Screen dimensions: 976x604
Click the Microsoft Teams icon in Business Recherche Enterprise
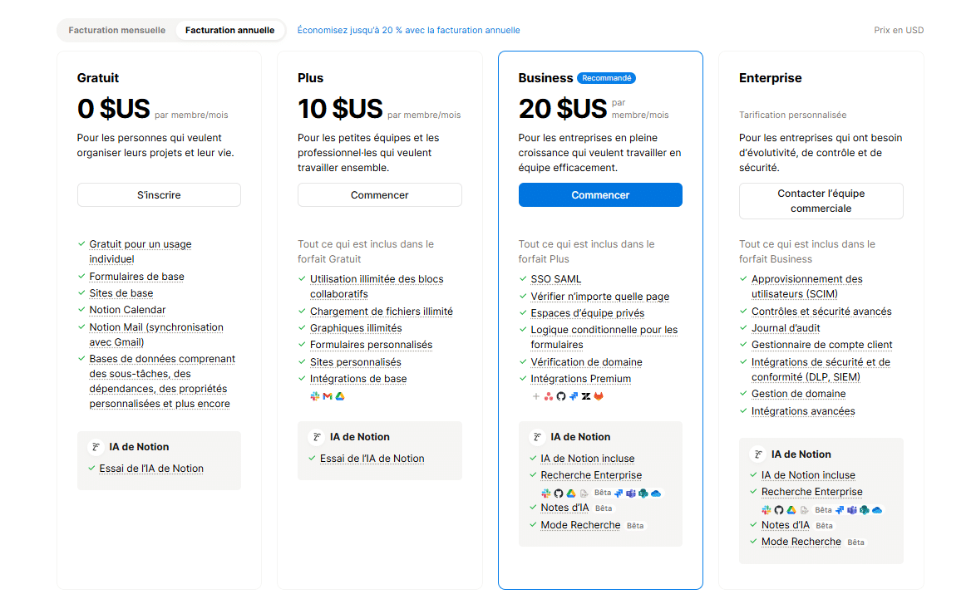[630, 494]
